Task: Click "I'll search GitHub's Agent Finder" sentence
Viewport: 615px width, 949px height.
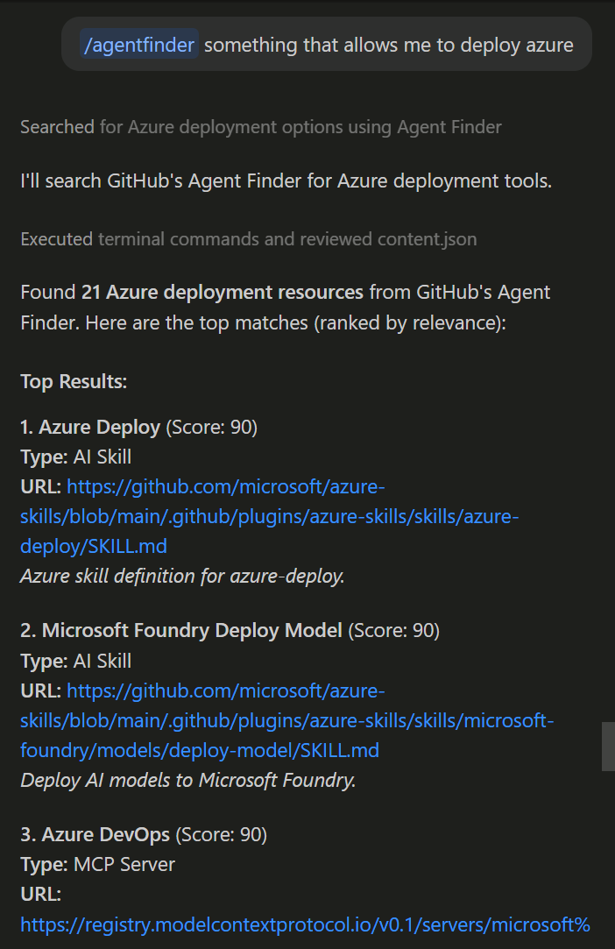Action: pyautogui.click(x=286, y=181)
